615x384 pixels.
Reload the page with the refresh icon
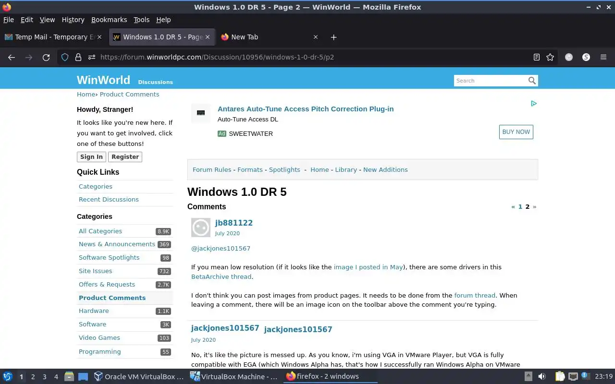point(46,57)
